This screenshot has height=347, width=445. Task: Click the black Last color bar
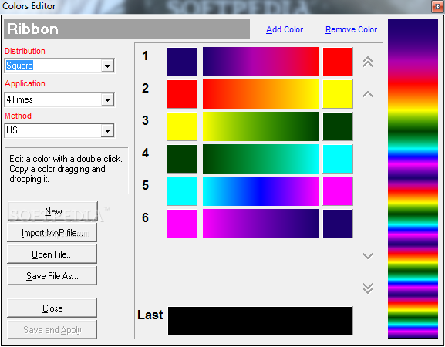pos(260,321)
